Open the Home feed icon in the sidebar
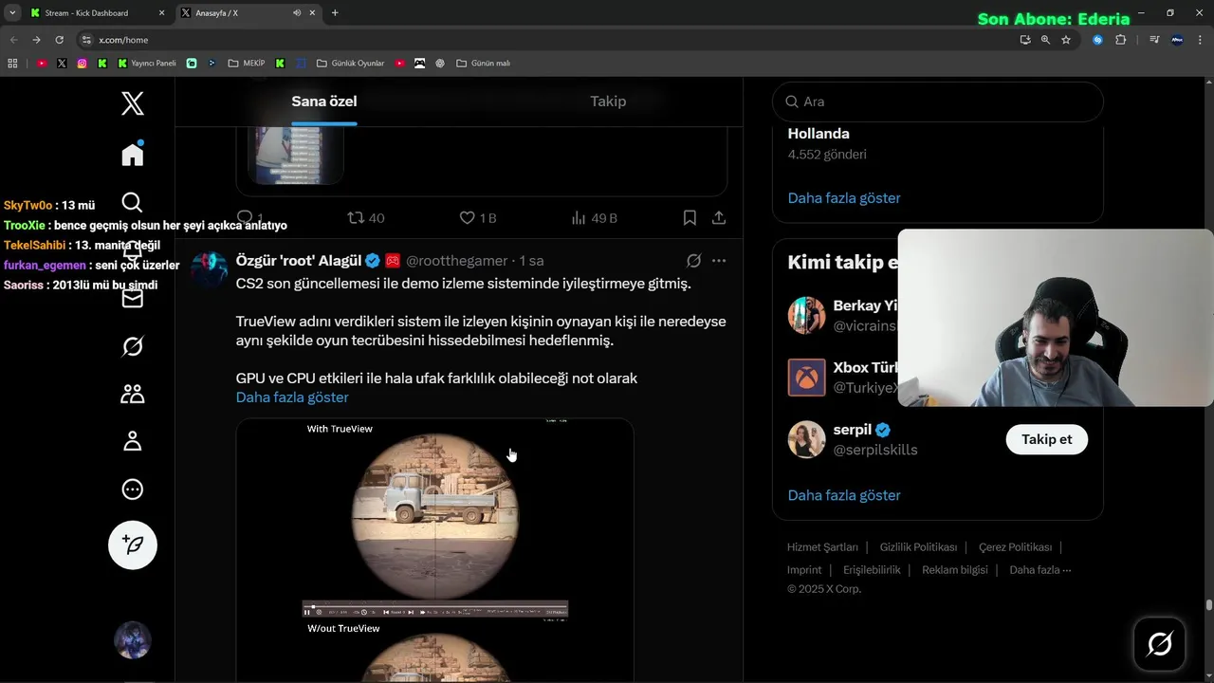The width and height of the screenshot is (1214, 683). pos(133,154)
